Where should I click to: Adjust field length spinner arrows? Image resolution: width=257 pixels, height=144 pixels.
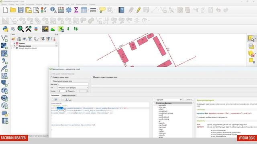pos(66,91)
